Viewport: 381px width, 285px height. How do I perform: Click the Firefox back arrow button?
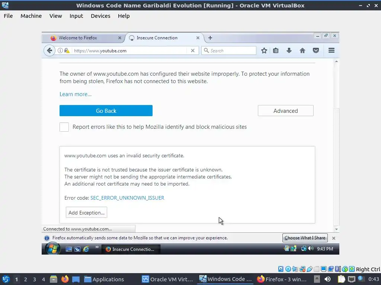coord(49,50)
